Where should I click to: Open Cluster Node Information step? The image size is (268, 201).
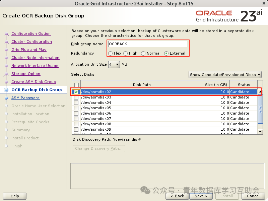point(36,58)
